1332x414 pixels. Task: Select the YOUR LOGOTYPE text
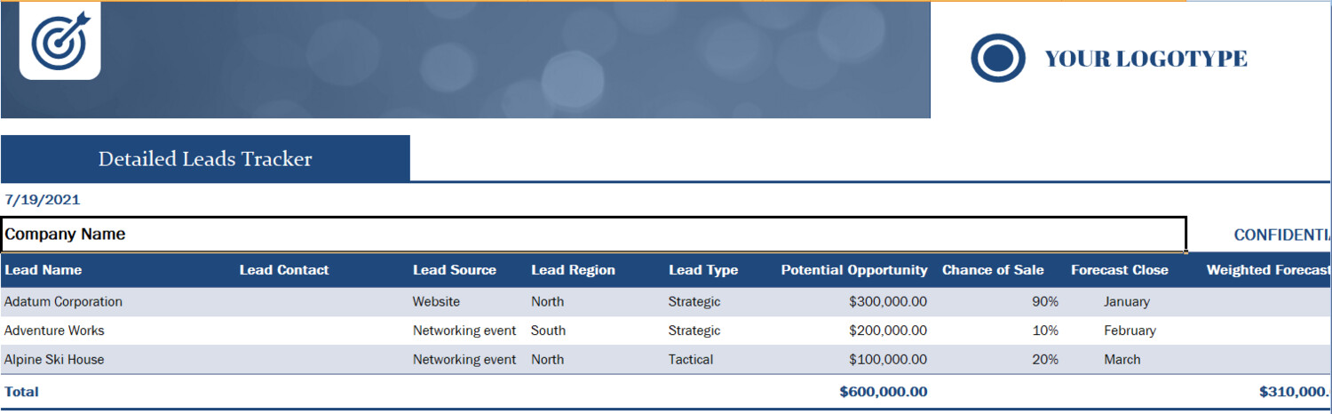point(1146,59)
